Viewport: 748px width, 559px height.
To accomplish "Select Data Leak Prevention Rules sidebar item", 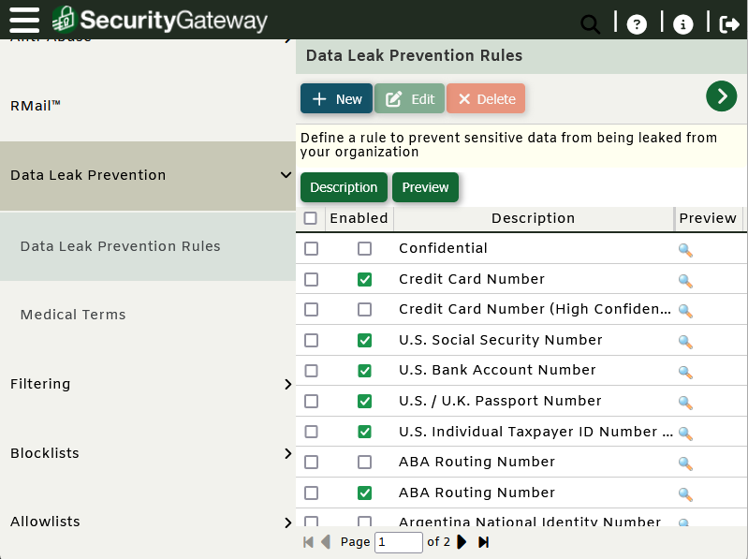I will (120, 246).
